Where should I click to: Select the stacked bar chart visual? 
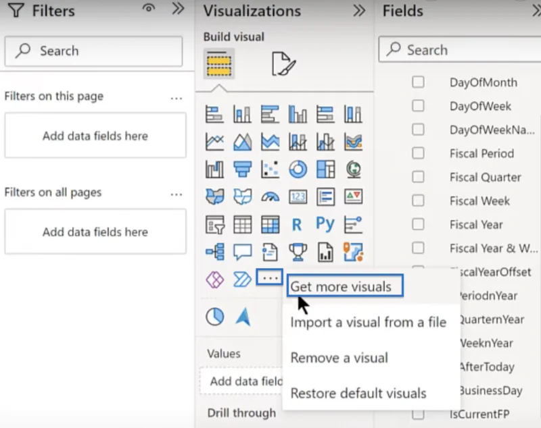click(214, 114)
